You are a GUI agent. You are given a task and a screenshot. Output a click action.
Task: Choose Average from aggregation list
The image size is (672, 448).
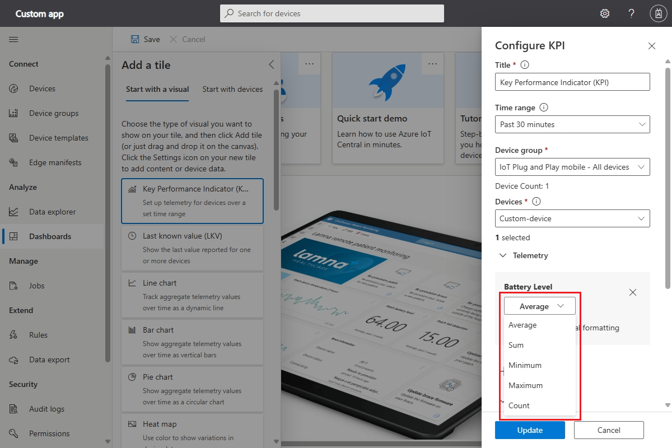click(540, 325)
